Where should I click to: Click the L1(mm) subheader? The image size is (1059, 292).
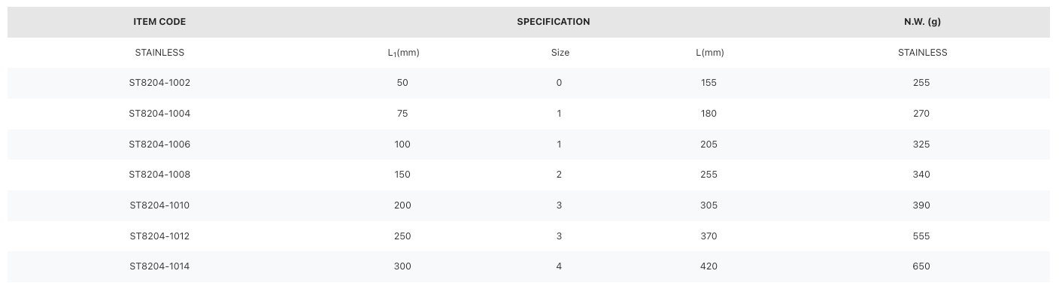(x=403, y=53)
